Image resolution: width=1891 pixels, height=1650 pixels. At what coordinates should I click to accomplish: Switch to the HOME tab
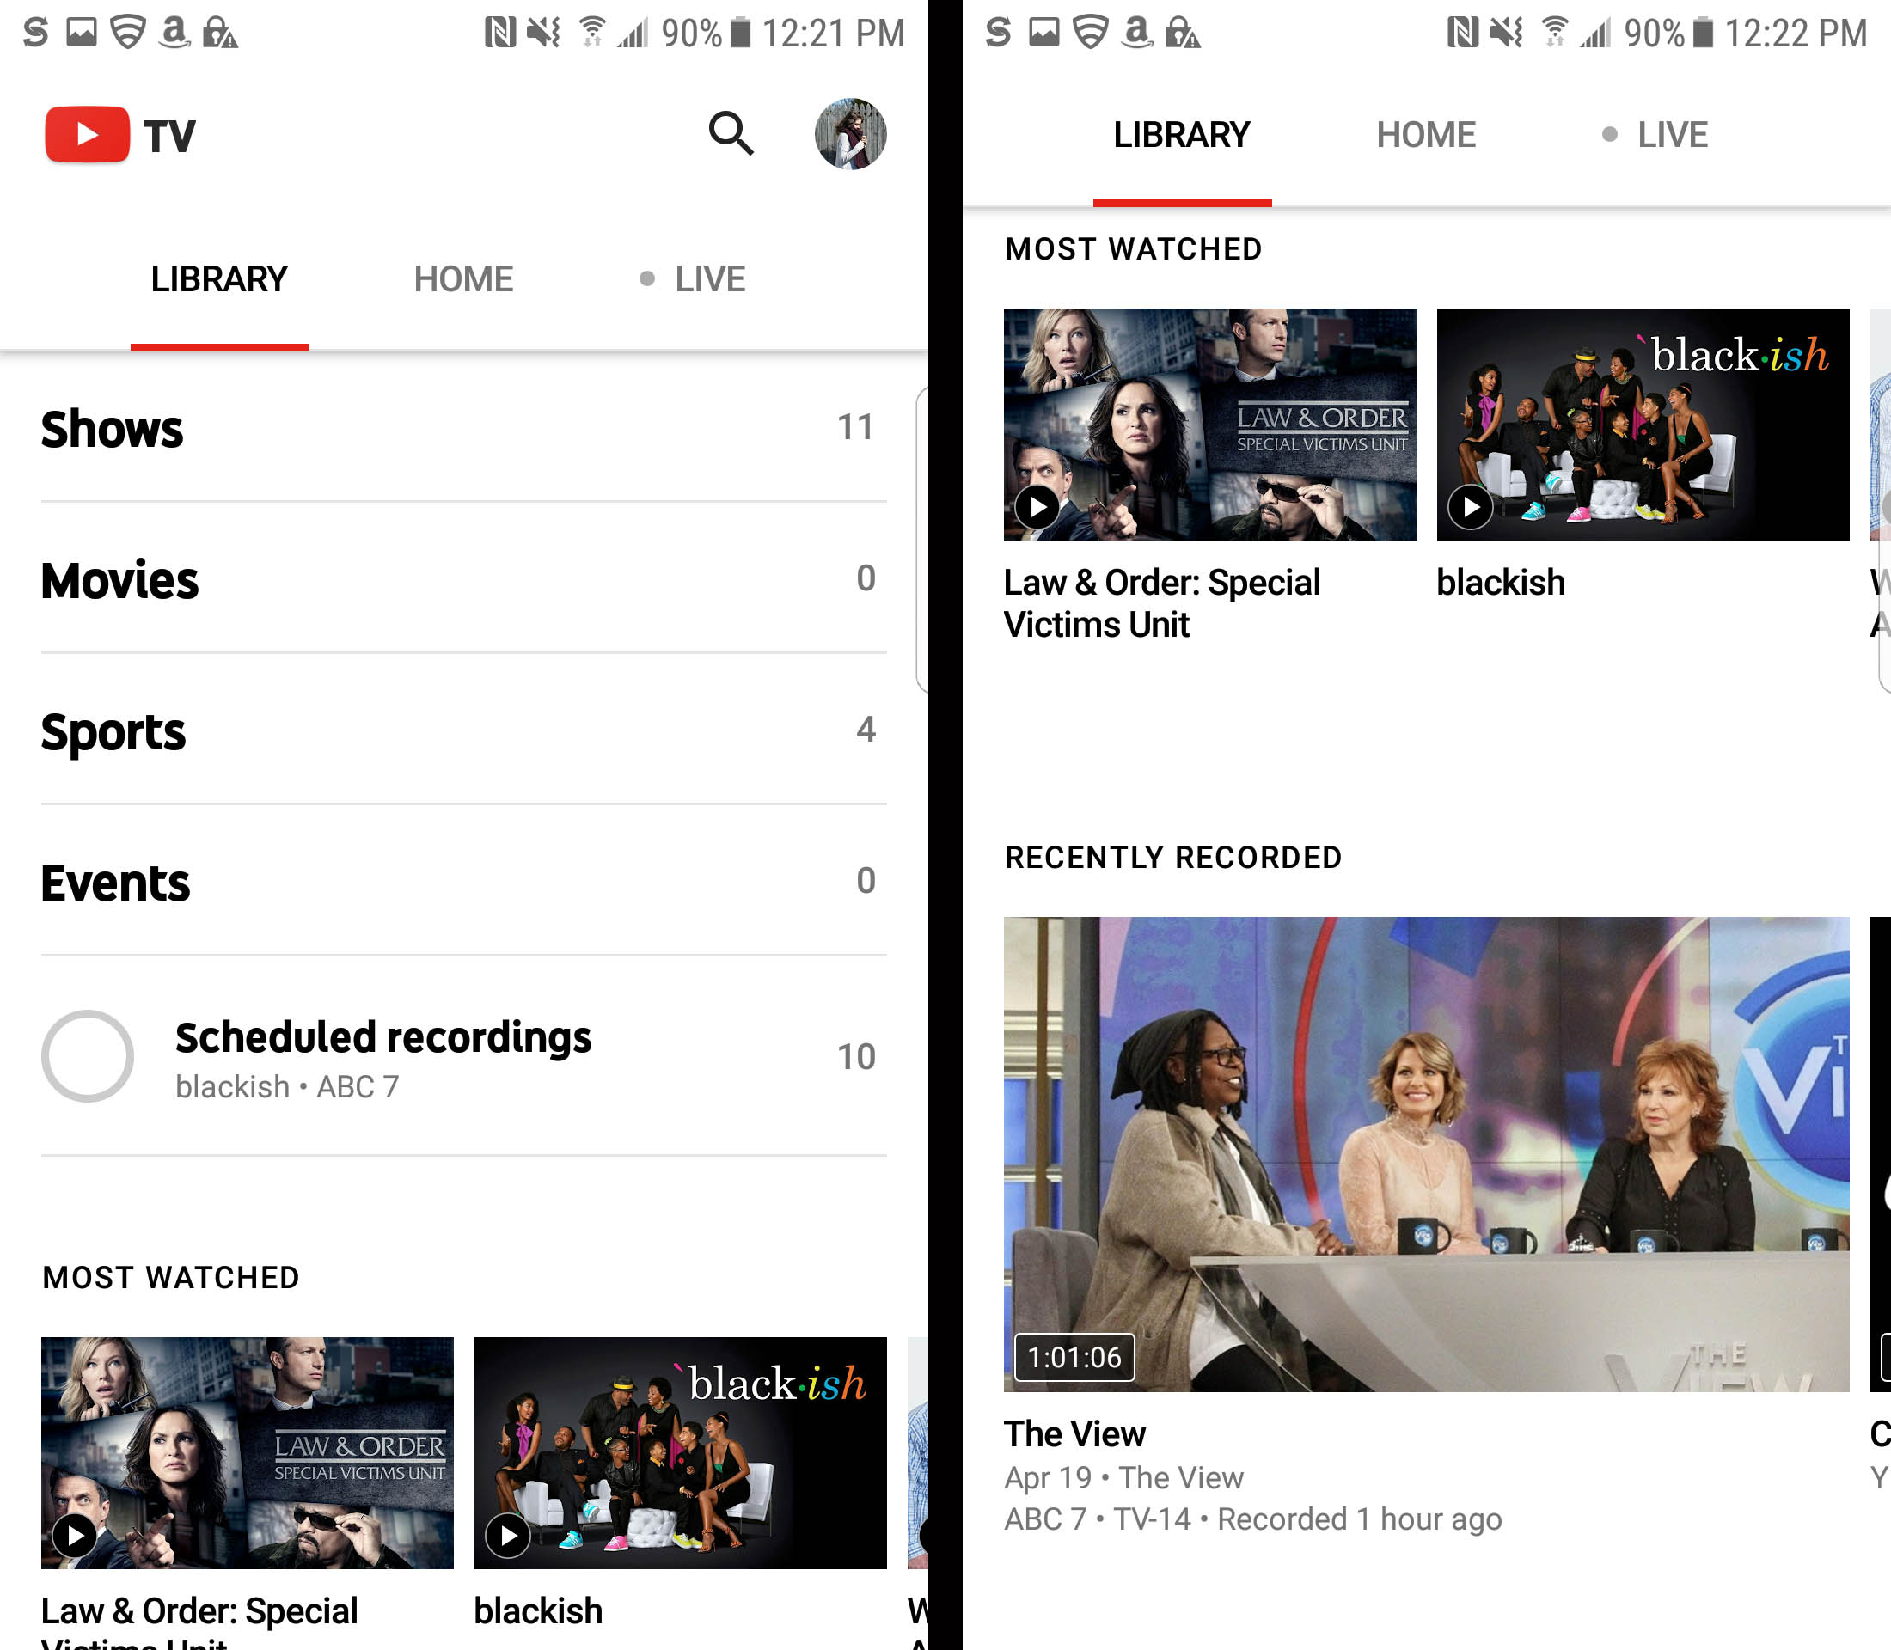click(x=463, y=279)
